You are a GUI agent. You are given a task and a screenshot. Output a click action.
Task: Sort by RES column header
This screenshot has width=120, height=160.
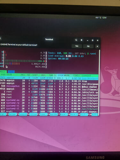[x=43, y=75]
